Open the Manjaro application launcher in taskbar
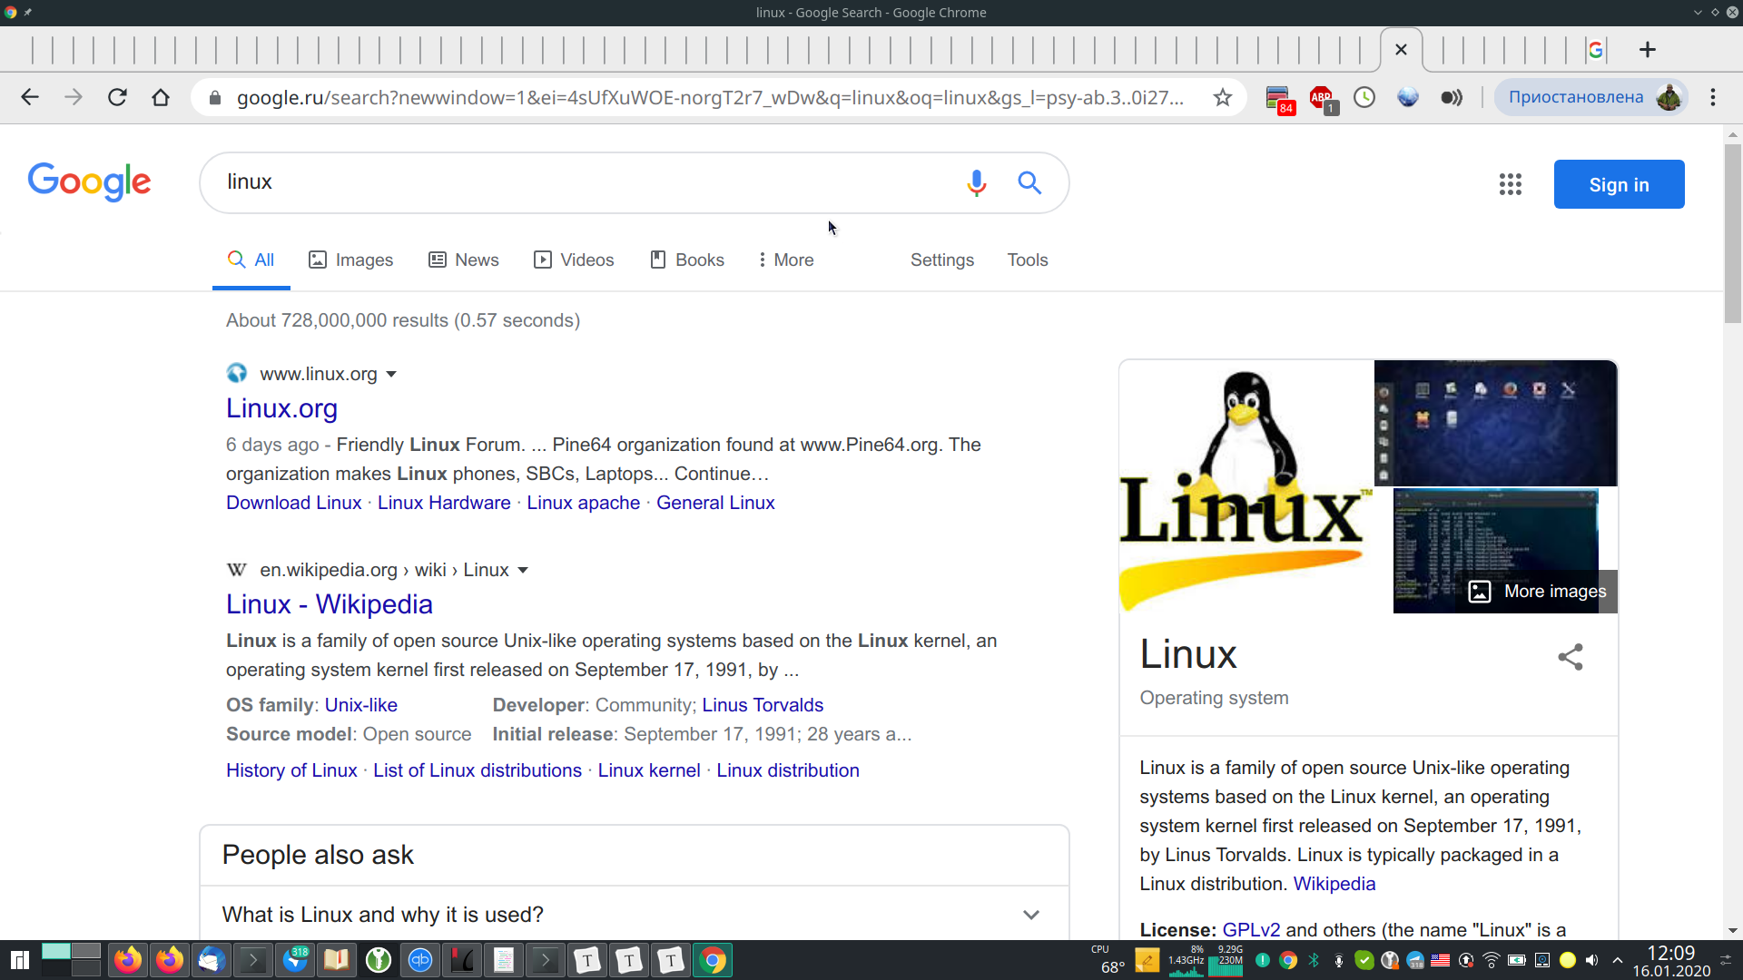The height and width of the screenshot is (980, 1743). 20,960
